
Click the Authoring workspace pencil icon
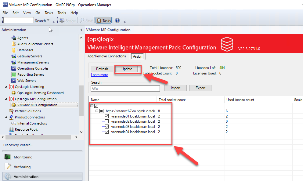click(x=8, y=167)
